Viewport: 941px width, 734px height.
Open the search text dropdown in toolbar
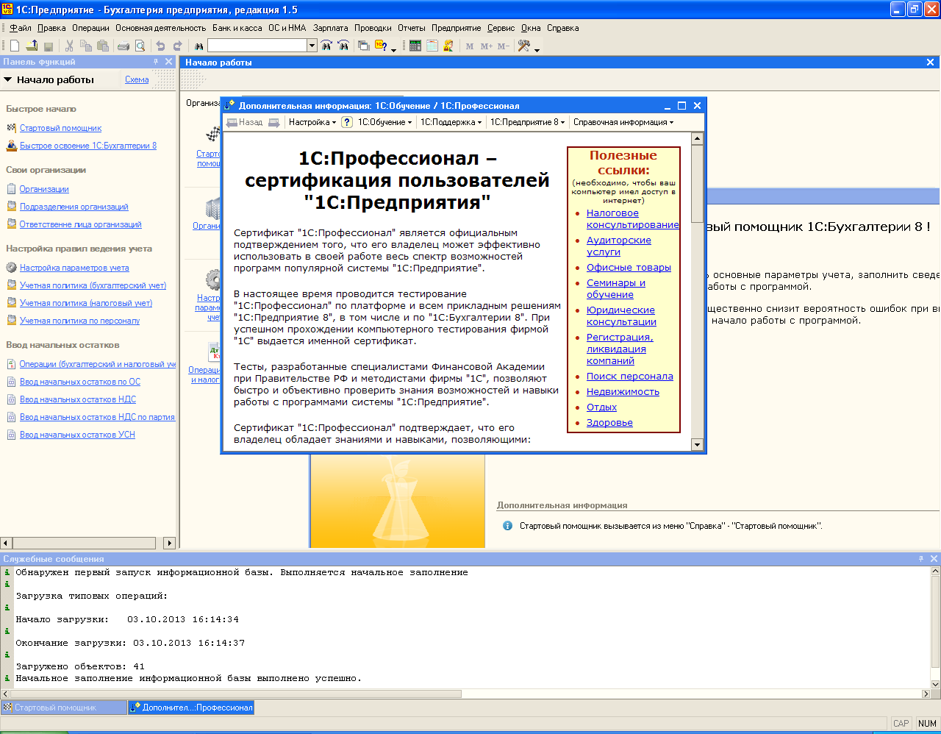tap(312, 46)
